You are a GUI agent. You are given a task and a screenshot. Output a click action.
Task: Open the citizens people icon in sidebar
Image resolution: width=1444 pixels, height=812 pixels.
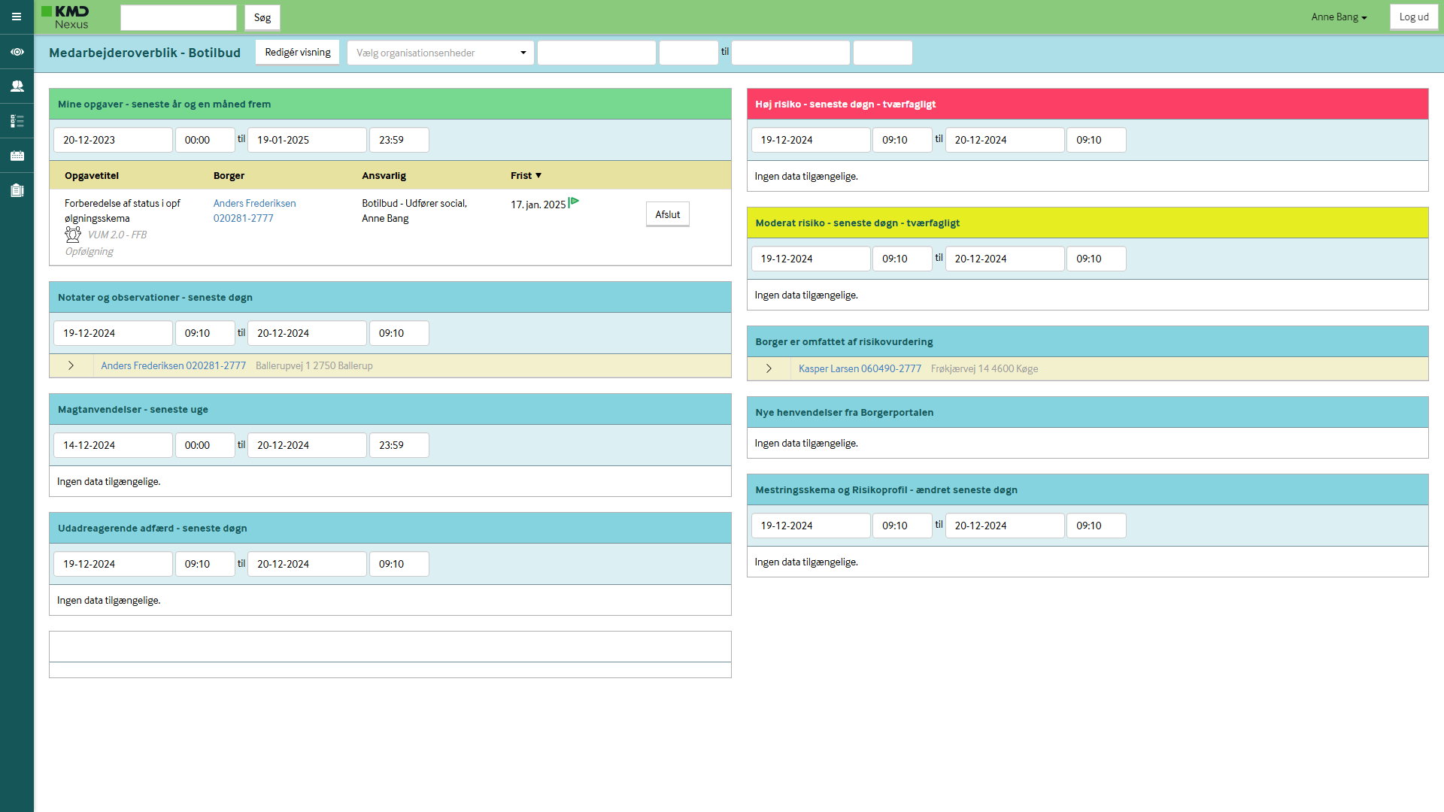(17, 86)
